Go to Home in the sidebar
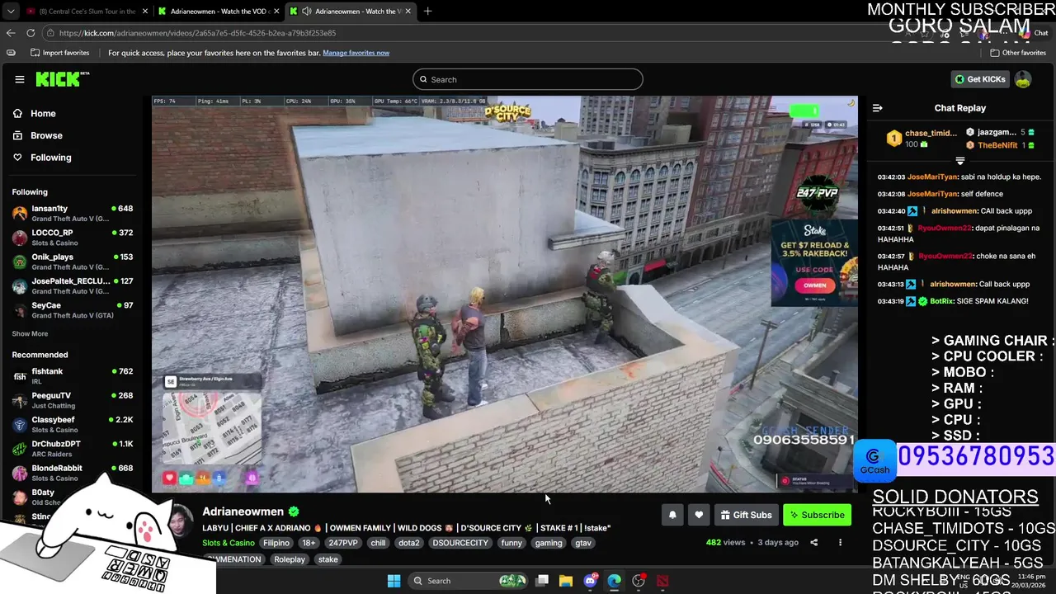The image size is (1056, 594). pos(43,114)
